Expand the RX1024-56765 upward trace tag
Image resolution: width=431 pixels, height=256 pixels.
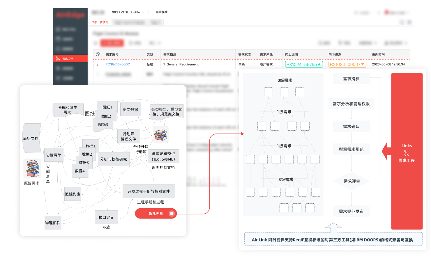[x=304, y=64]
